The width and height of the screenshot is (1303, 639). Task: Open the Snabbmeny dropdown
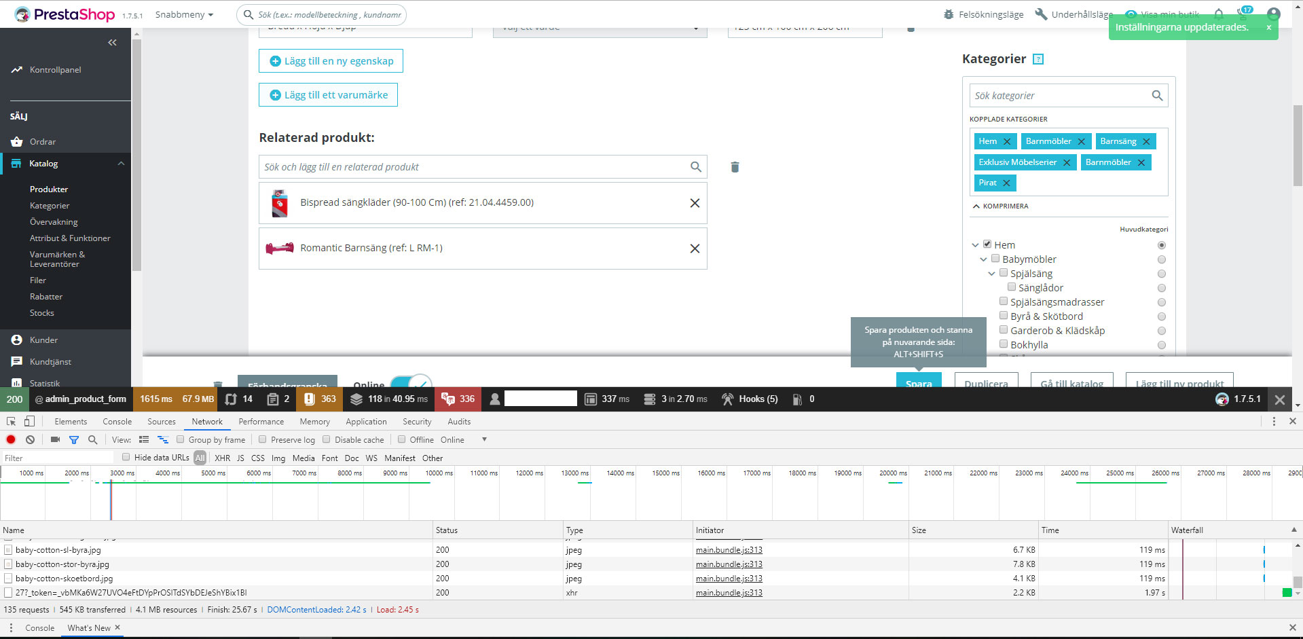184,14
